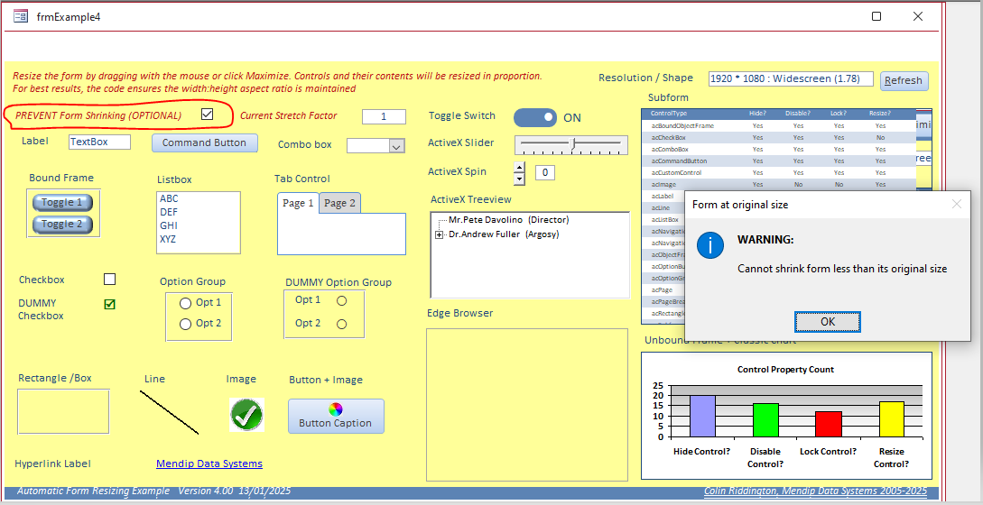
Task: Click the Resolution / Shape text box
Action: 791,79
